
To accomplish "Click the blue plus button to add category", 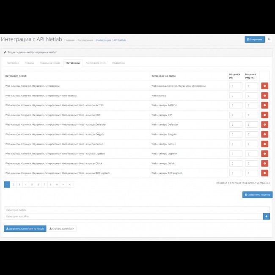I will point(266,216).
